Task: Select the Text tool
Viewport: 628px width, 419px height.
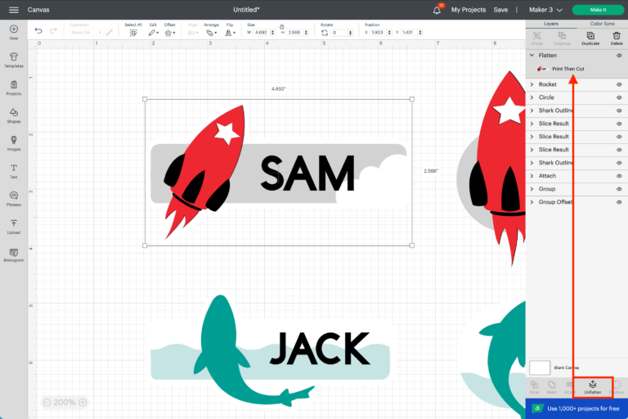Action: pos(13,170)
